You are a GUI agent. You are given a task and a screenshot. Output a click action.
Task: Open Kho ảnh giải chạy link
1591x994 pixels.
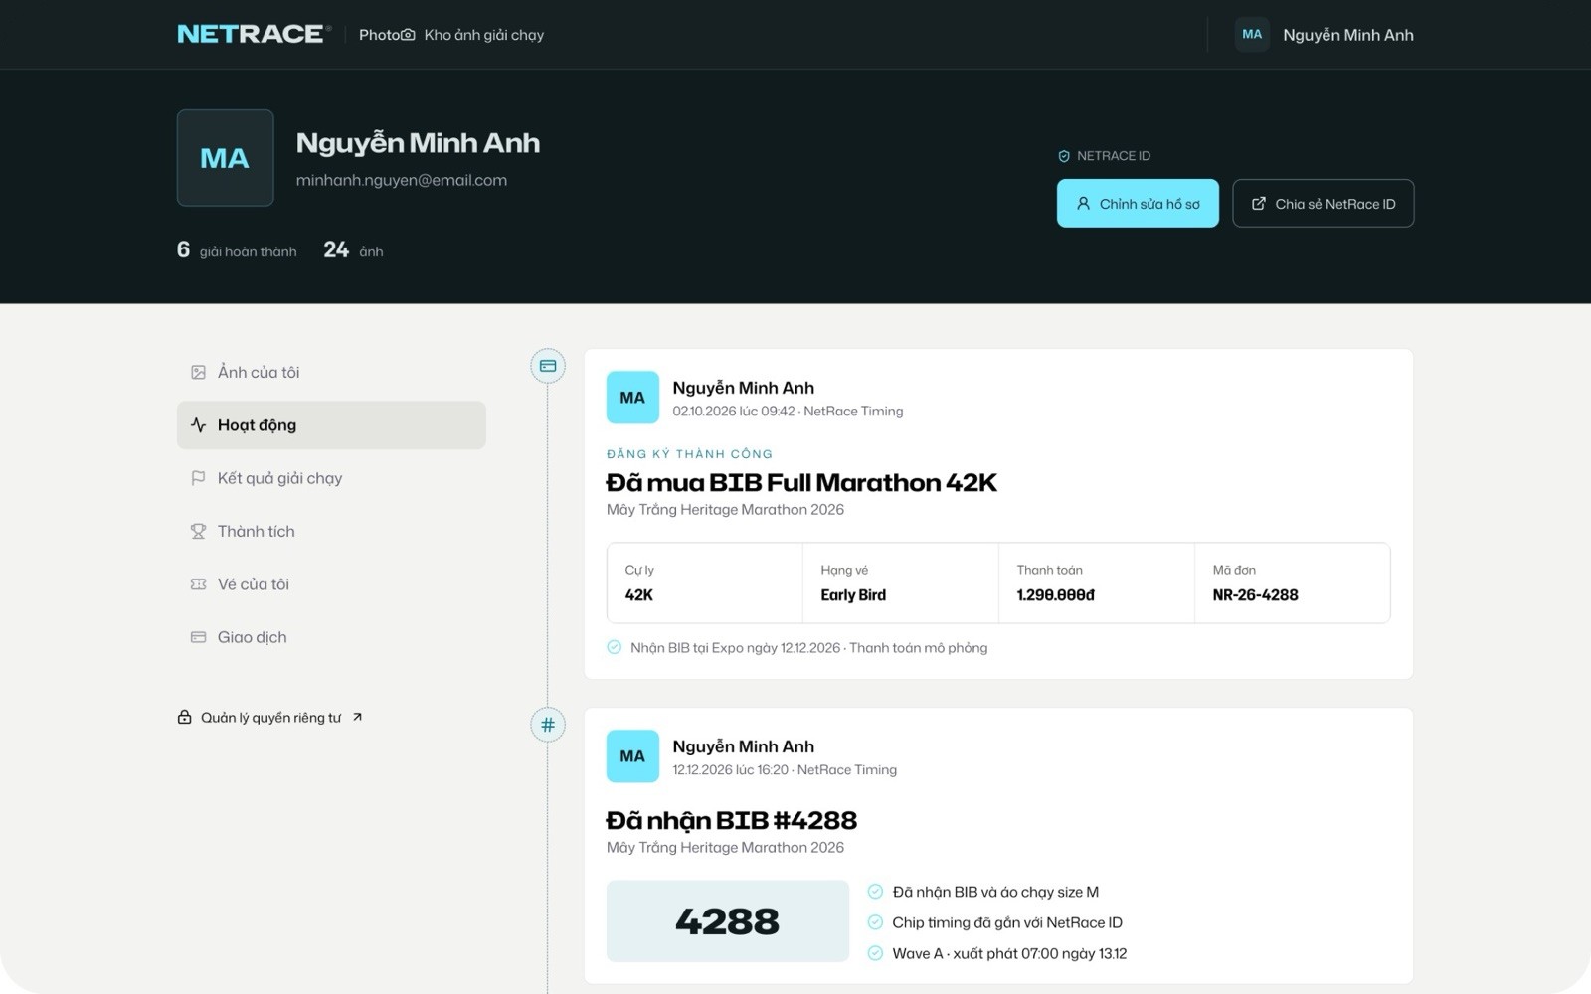[x=484, y=35]
